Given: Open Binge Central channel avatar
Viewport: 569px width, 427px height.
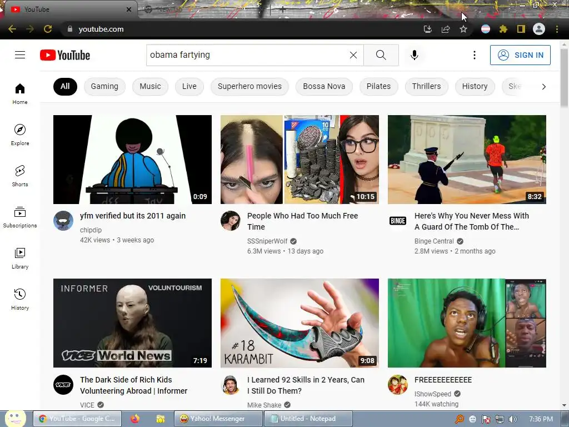Looking at the screenshot, I should click(x=398, y=221).
